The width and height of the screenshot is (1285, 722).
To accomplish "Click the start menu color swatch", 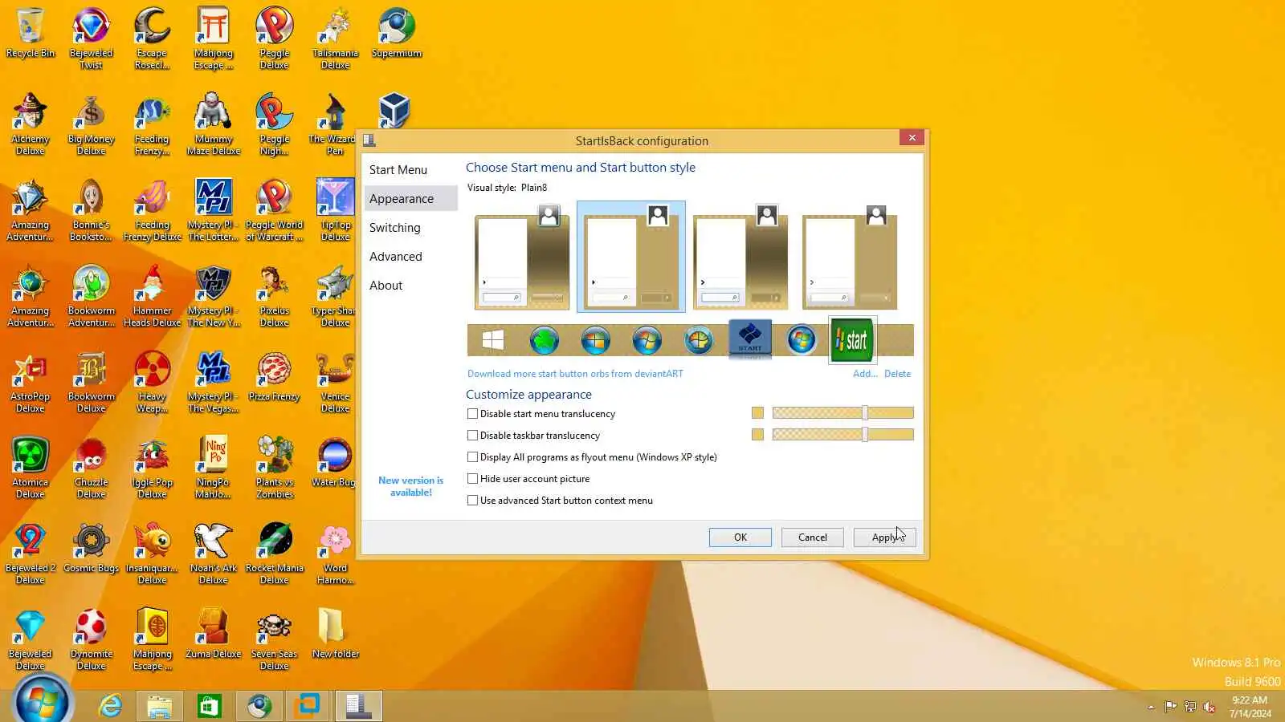I will tap(758, 413).
